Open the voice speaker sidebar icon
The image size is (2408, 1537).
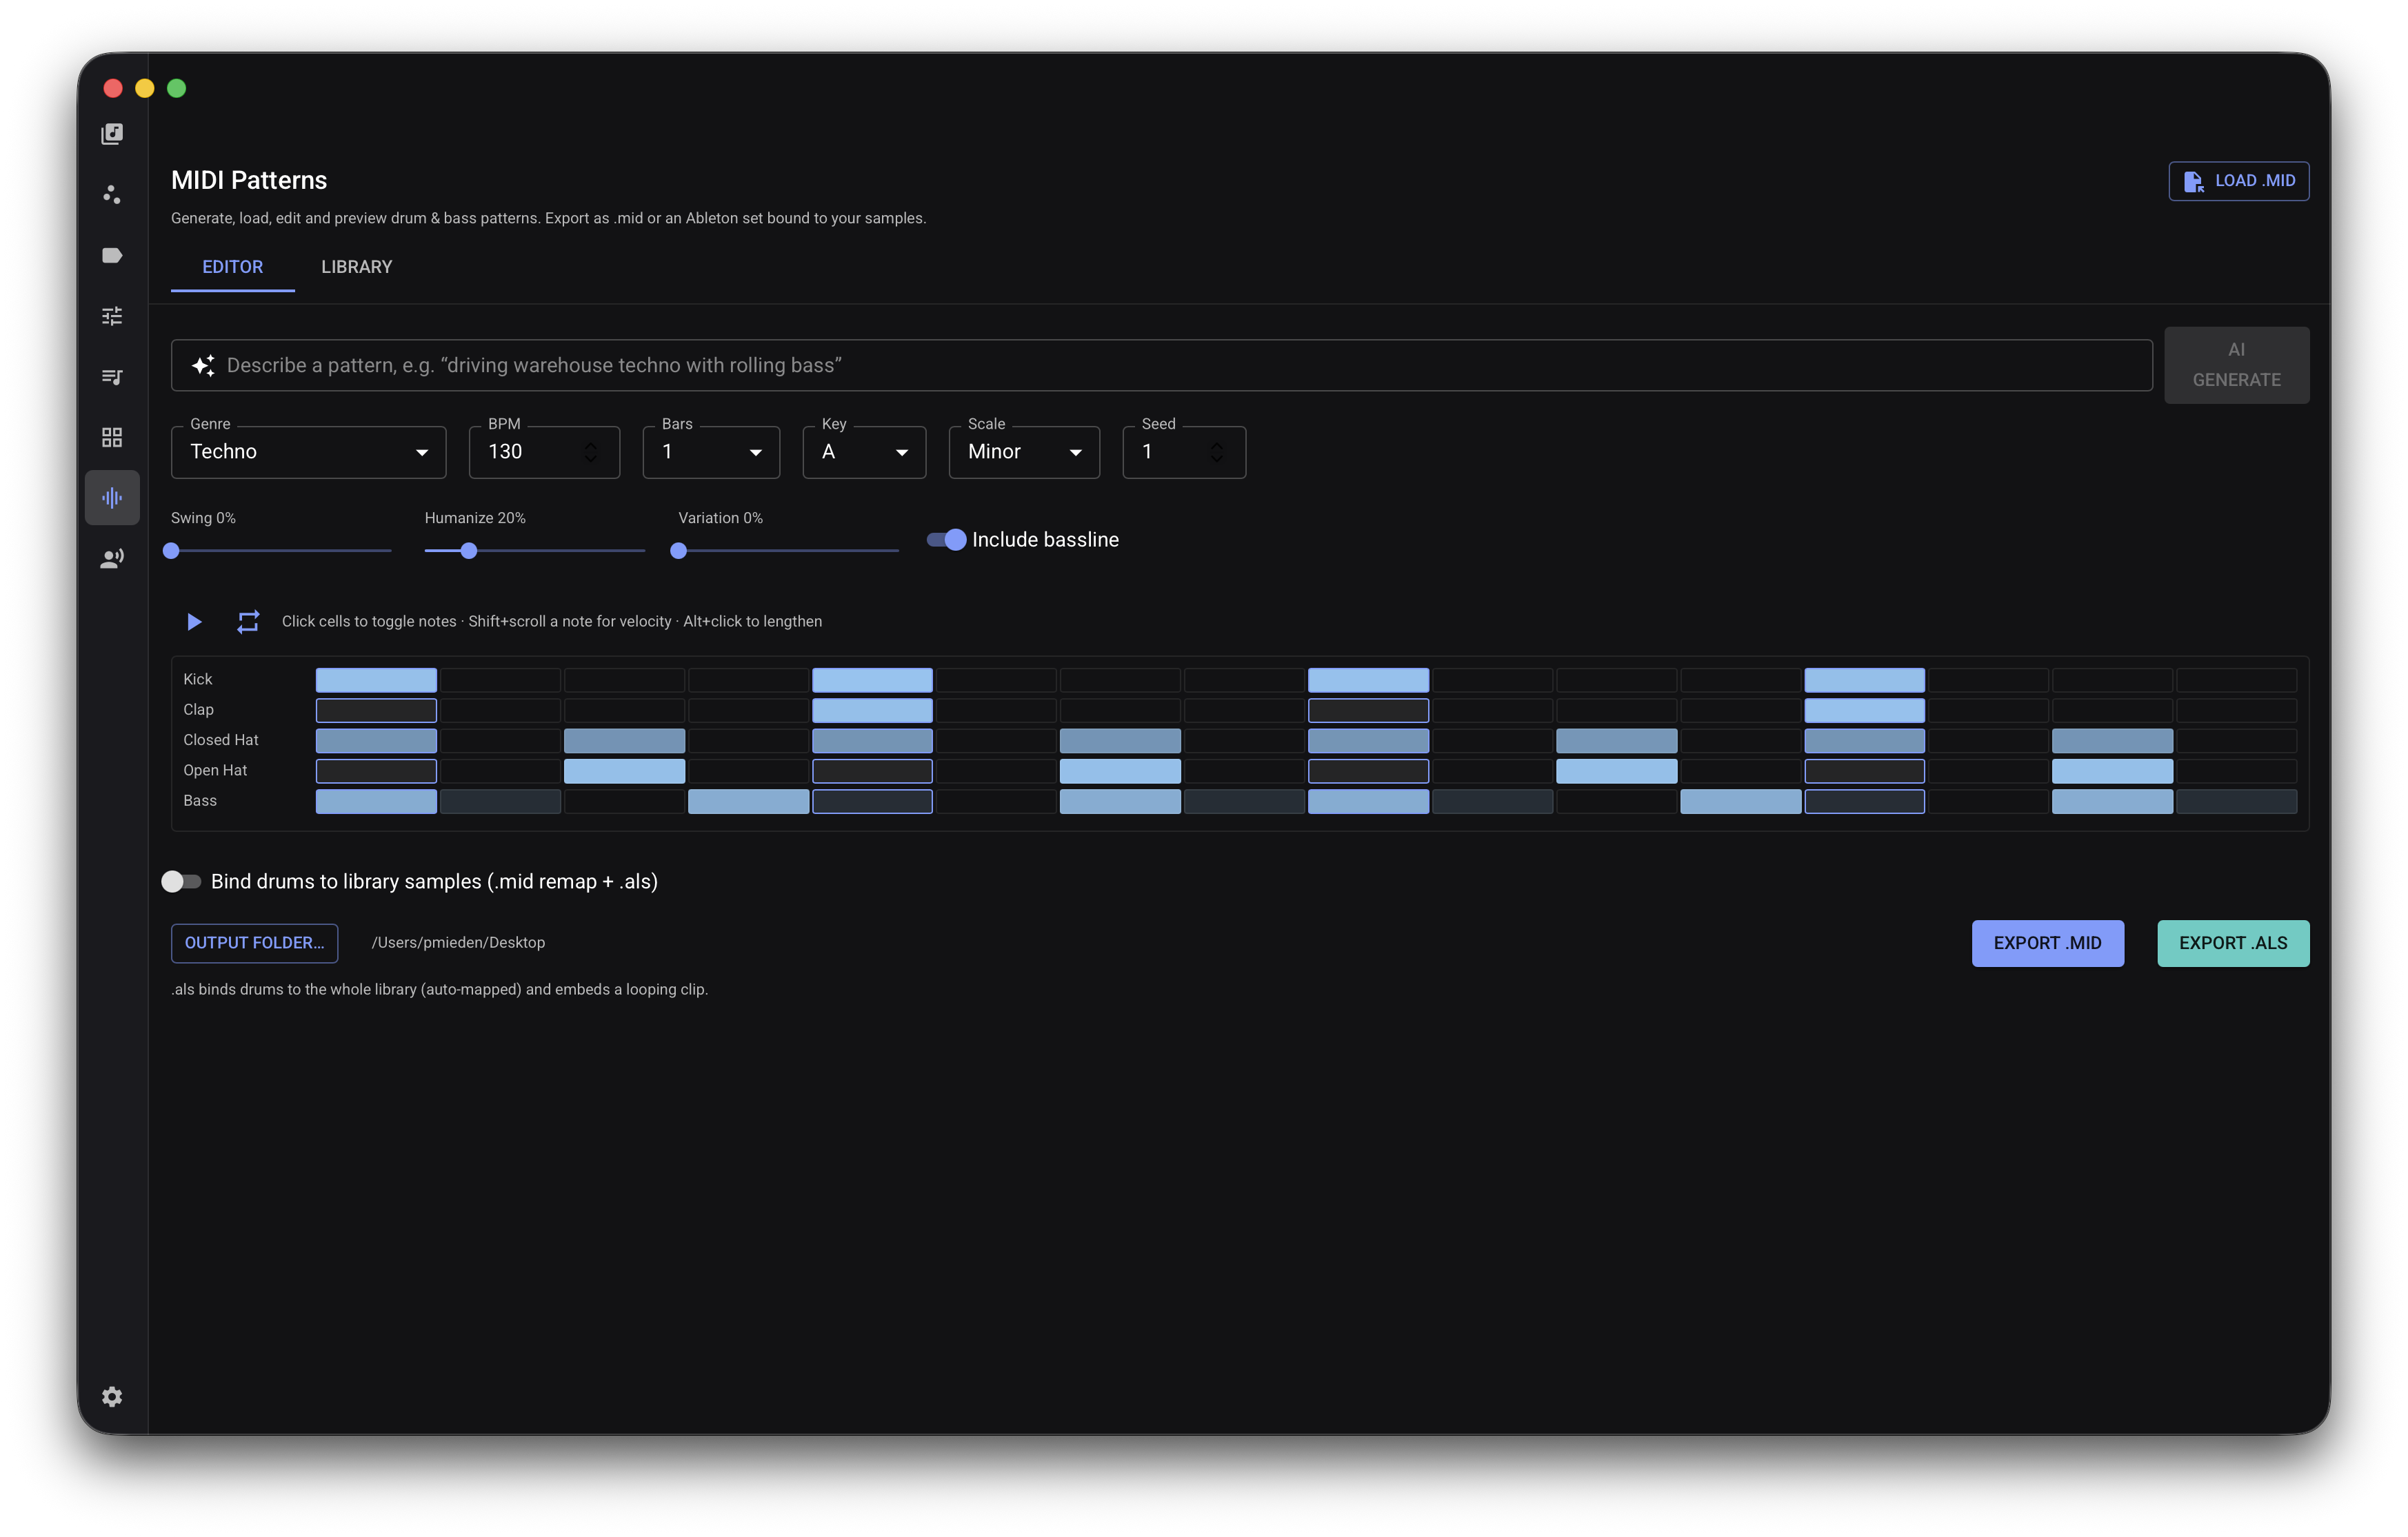point(112,559)
